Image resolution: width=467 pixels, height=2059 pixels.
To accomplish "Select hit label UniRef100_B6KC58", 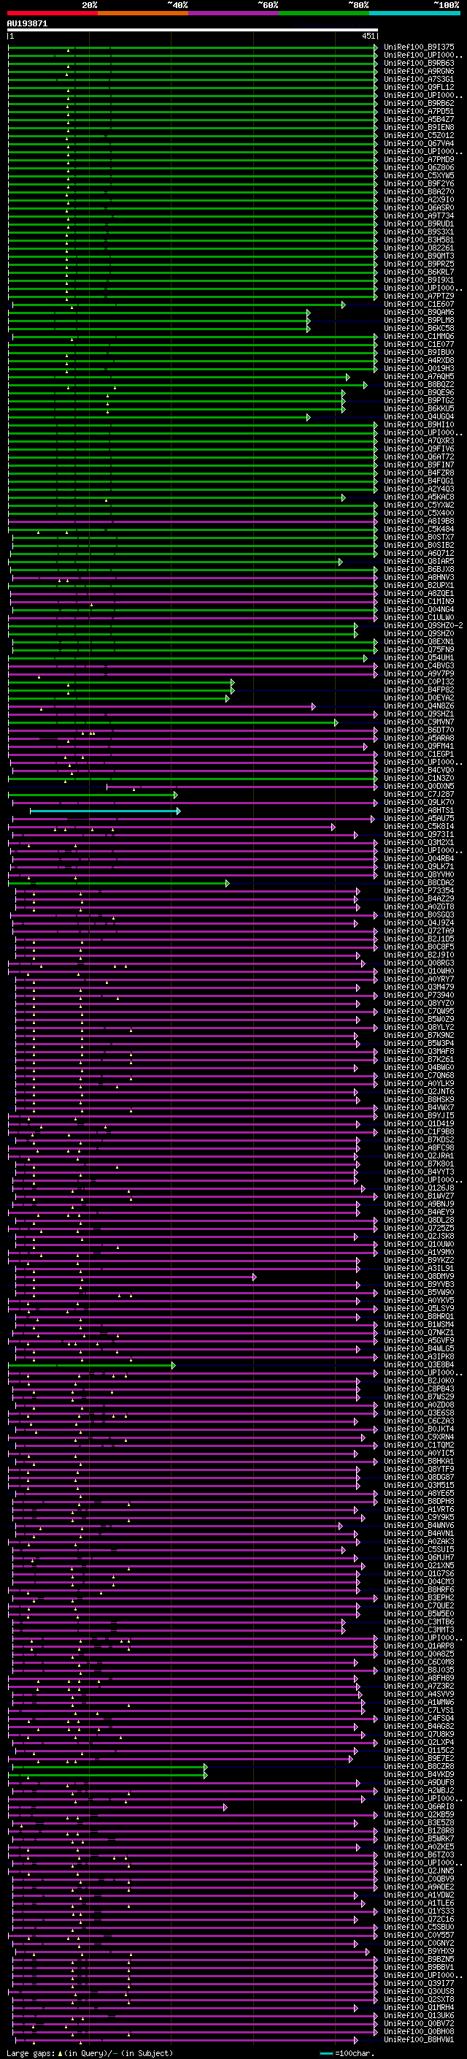I will (x=419, y=329).
